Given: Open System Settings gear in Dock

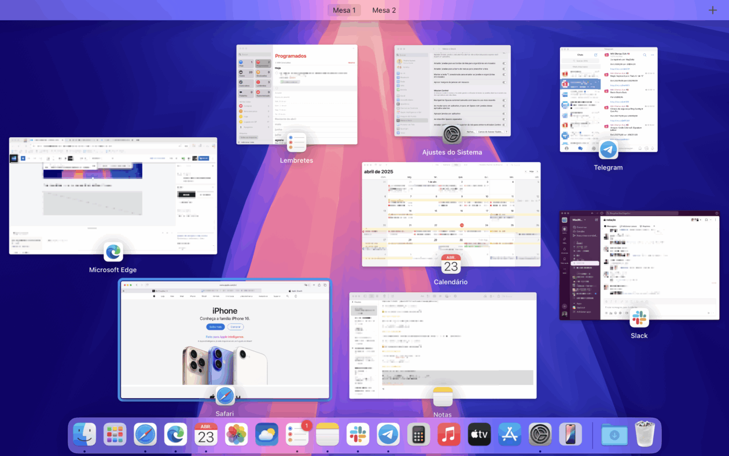Looking at the screenshot, I should [540, 435].
